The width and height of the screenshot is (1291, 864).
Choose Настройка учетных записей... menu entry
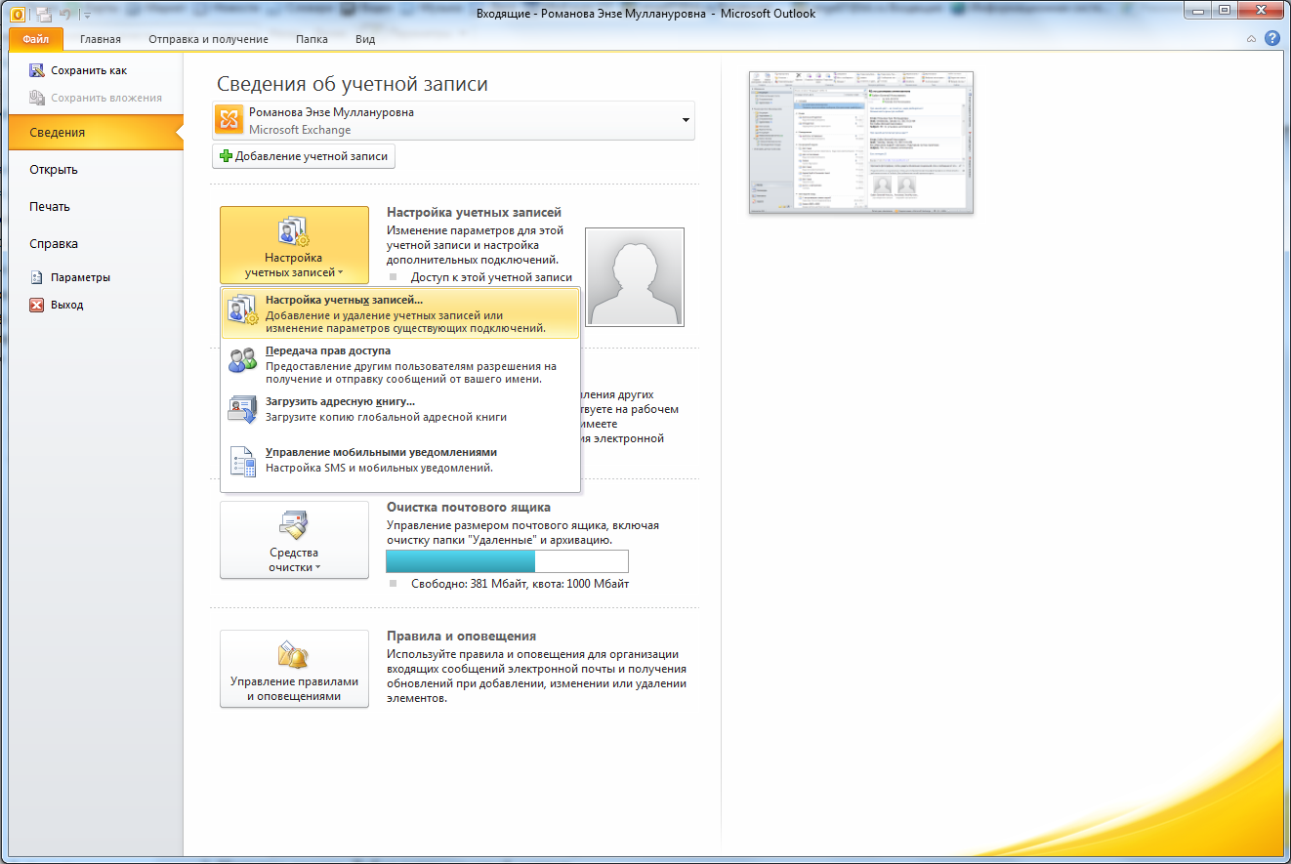coord(400,314)
